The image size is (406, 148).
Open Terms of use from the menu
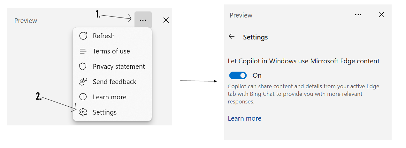112,51
